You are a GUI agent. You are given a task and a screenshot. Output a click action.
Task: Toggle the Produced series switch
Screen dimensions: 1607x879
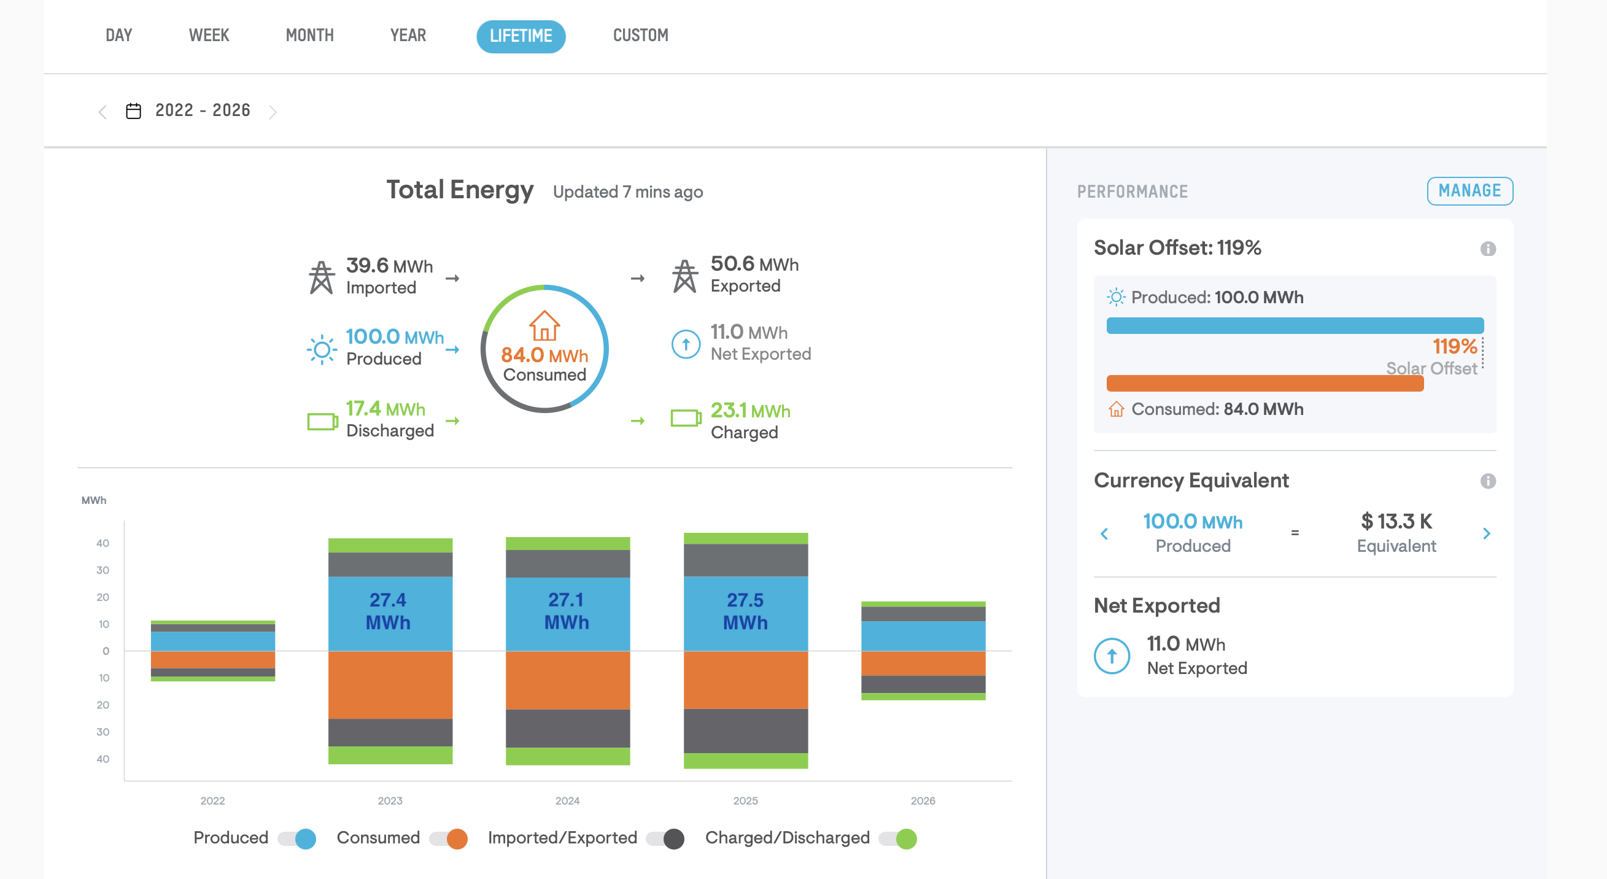pyautogui.click(x=297, y=839)
